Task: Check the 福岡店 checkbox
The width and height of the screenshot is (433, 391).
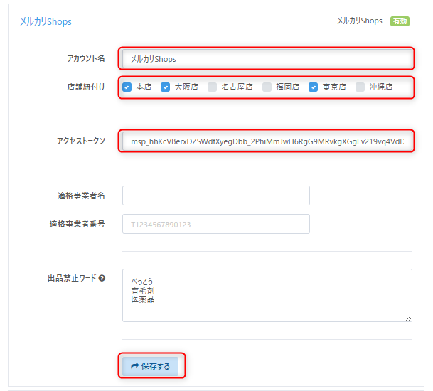Action: [267, 87]
